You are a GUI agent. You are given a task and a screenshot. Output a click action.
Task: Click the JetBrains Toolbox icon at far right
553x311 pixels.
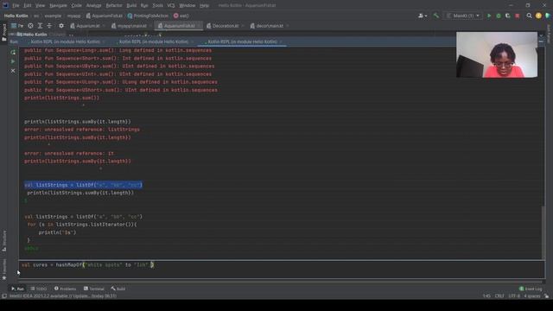[547, 16]
